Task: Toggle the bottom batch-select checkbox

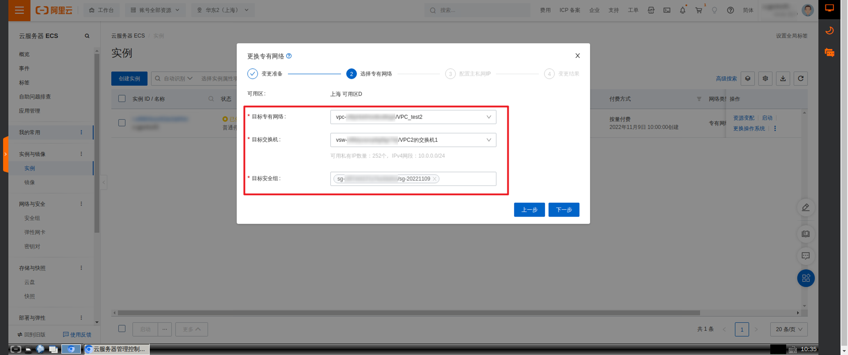Action: pos(122,328)
